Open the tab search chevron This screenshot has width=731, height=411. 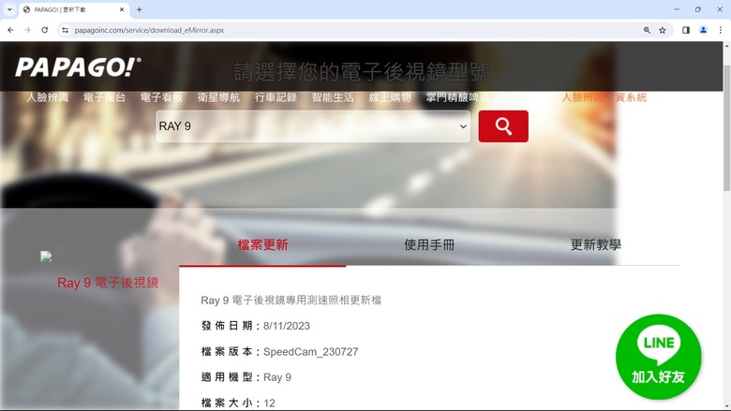9,9
